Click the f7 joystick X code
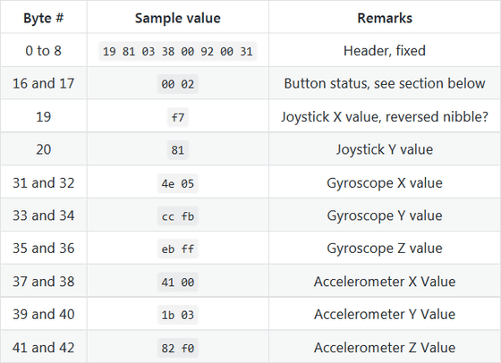Viewport: 501px width, 363px height. coord(178,117)
